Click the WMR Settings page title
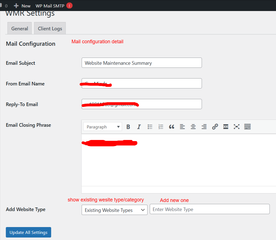The width and height of the screenshot is (276, 240). click(30, 14)
